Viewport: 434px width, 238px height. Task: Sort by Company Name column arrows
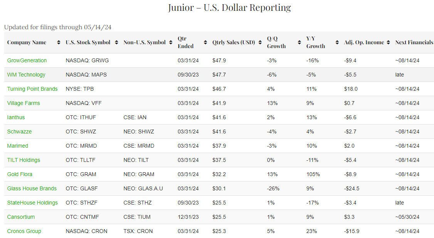point(59,42)
